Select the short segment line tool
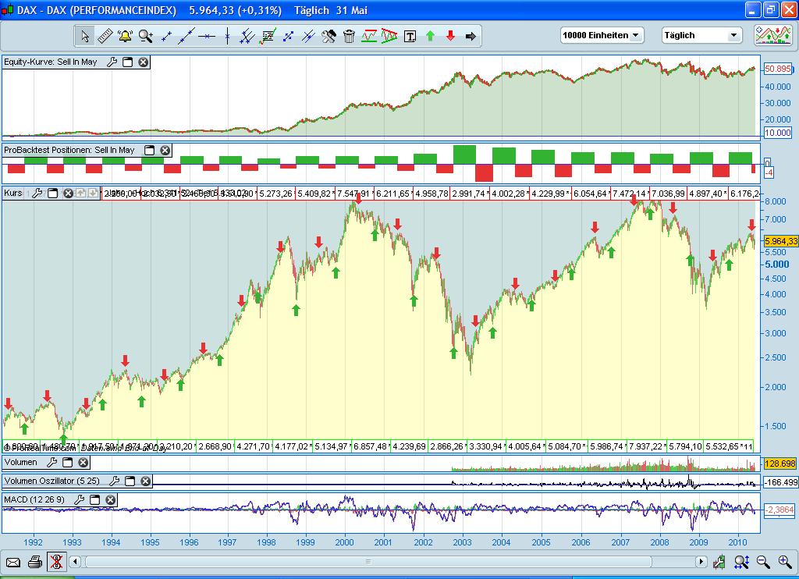Image resolution: width=799 pixels, height=579 pixels. coord(166,36)
